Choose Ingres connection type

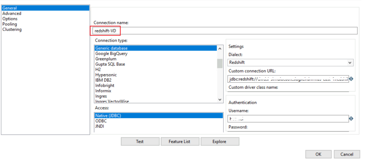click(x=156, y=96)
